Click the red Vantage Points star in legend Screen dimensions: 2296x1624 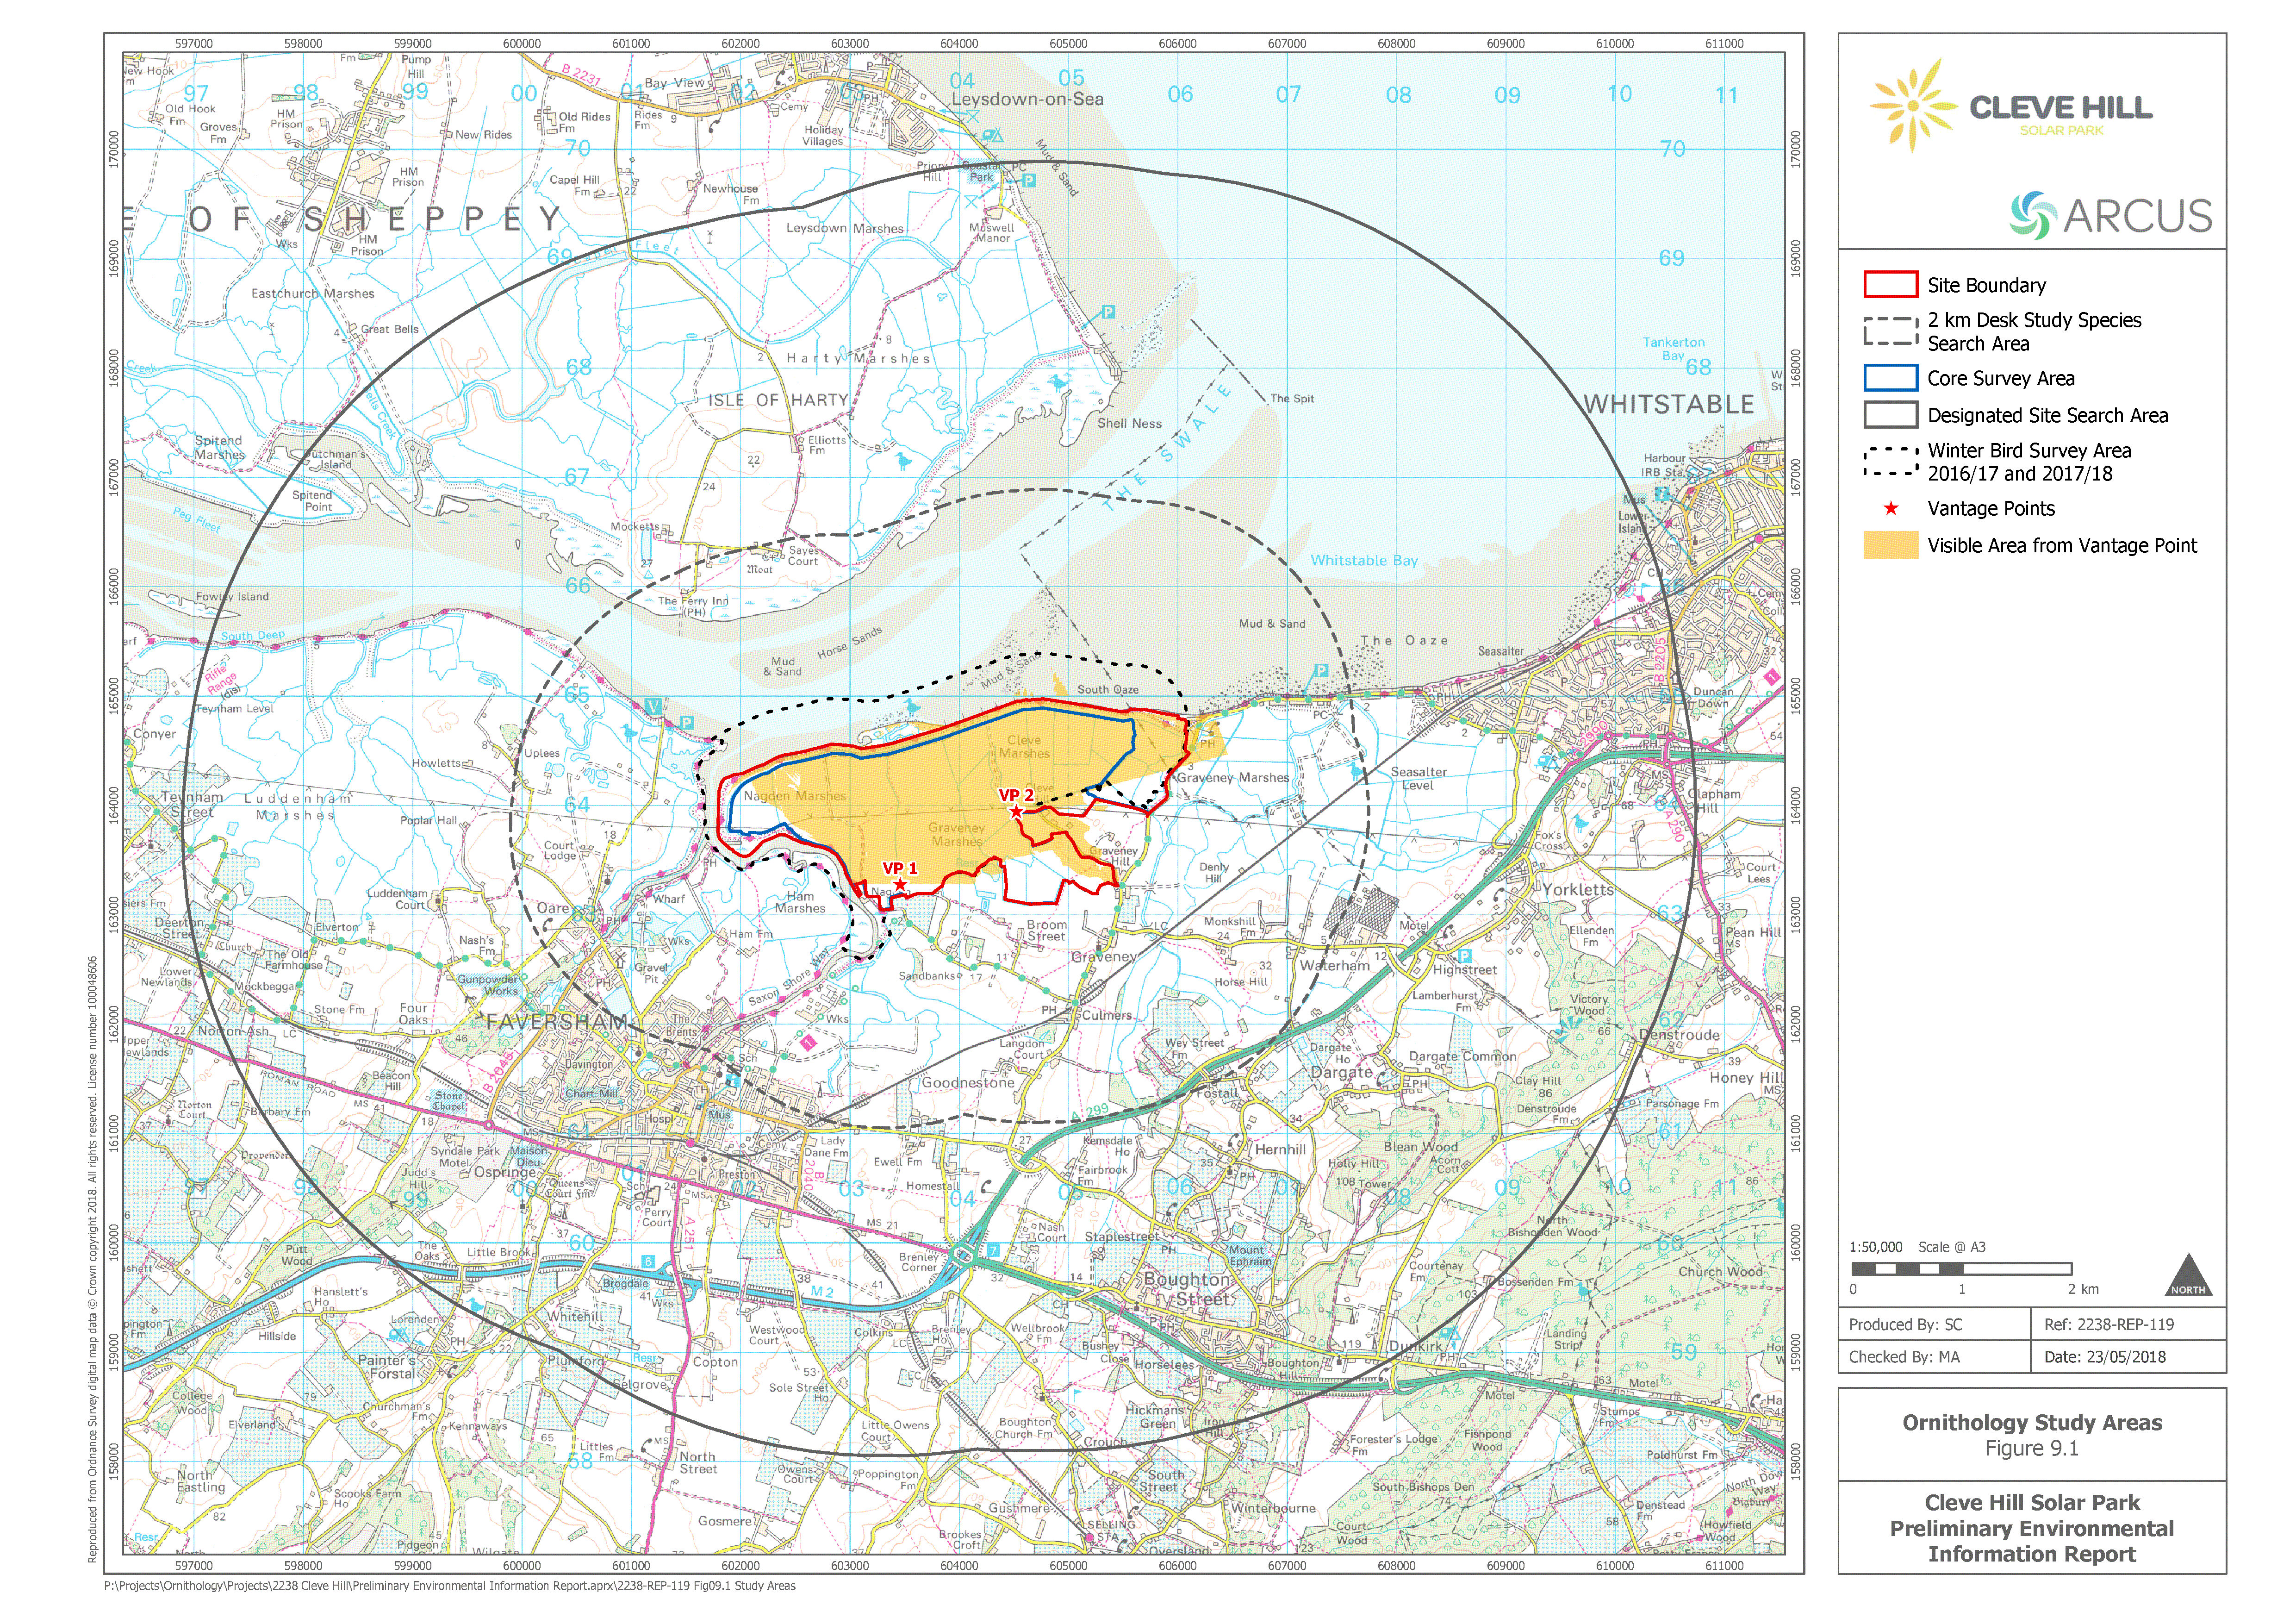1890,508
